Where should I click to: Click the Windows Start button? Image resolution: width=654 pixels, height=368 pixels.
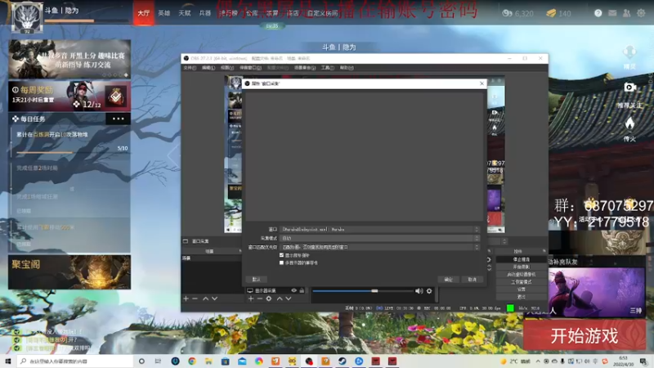pyautogui.click(x=8, y=361)
